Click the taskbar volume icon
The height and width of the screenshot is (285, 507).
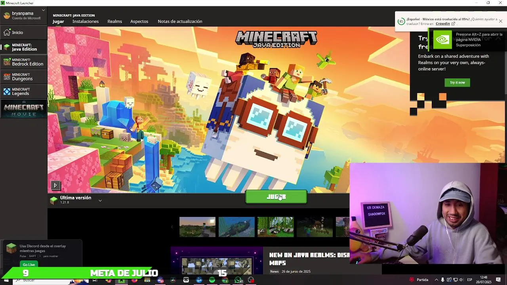click(x=461, y=280)
